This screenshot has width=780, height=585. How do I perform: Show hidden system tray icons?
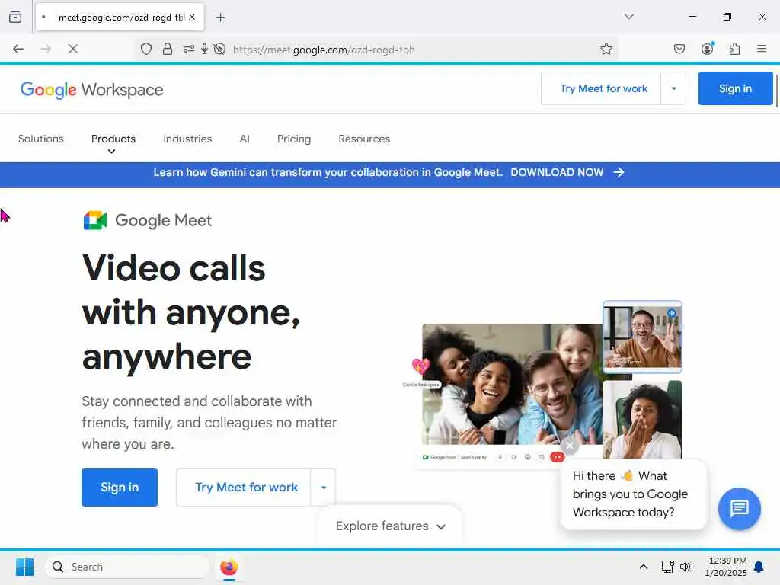pyautogui.click(x=643, y=567)
